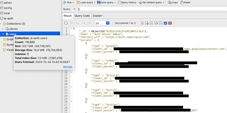The height and width of the screenshot is (113, 227).
Task: Switch to the Query Code tab
Action: (x=82, y=16)
